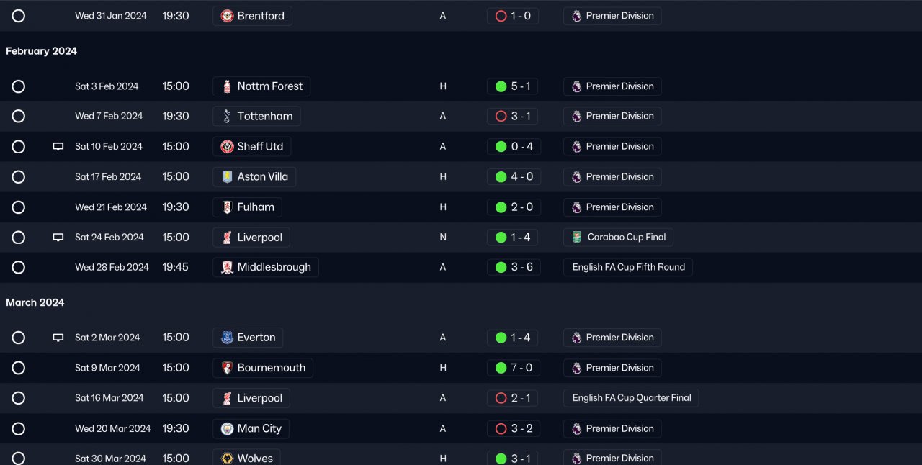Click the Aston Villa crest icon
This screenshot has width=922, height=465.
coord(227,176)
